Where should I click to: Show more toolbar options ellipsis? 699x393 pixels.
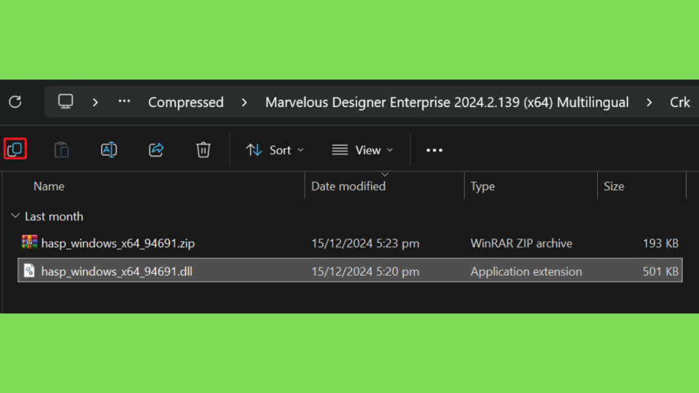coord(434,151)
